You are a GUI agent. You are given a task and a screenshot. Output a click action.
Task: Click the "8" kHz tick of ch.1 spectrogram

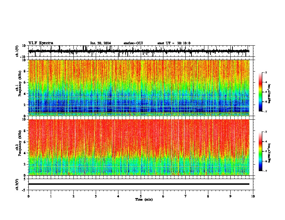25,71
